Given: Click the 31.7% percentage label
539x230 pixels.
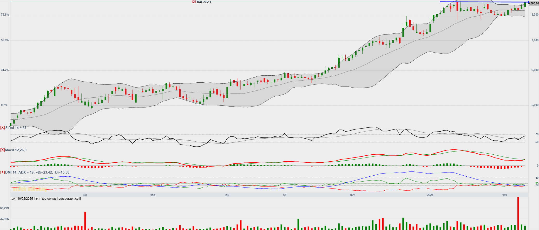Looking at the screenshot, I should tap(5, 70).
